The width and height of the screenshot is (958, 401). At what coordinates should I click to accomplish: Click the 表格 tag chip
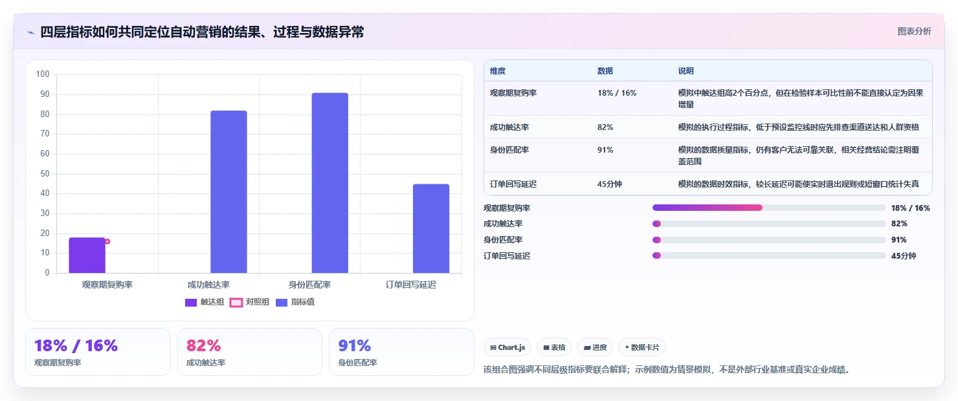[554, 347]
